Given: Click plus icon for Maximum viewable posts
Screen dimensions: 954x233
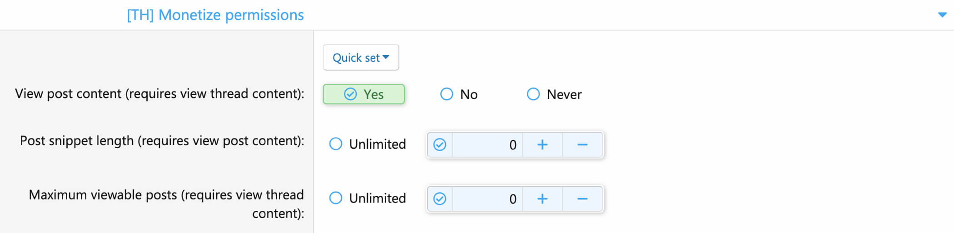Looking at the screenshot, I should click(542, 199).
